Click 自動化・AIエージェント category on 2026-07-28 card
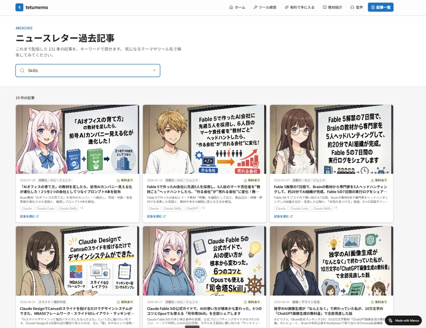The image size is (426, 328). (54, 180)
